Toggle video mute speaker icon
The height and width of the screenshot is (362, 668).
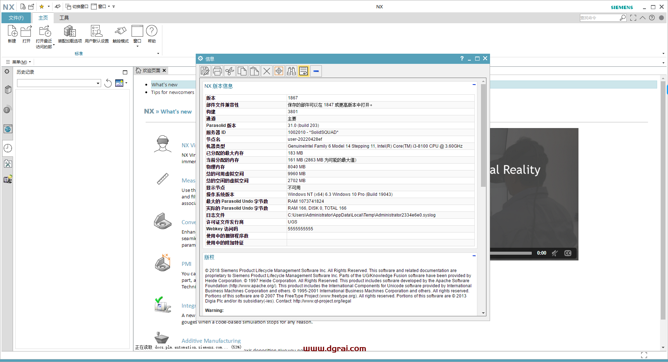(x=555, y=253)
